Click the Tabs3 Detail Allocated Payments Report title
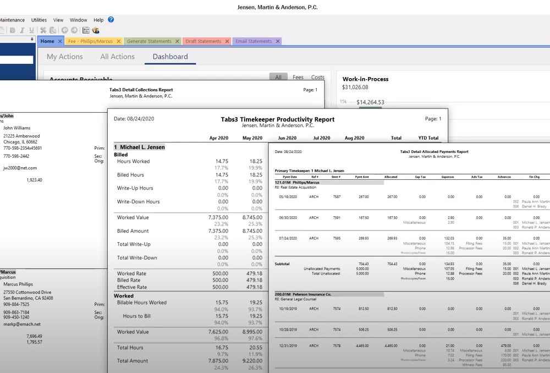Viewport: 550px width, 373px height. [434, 152]
